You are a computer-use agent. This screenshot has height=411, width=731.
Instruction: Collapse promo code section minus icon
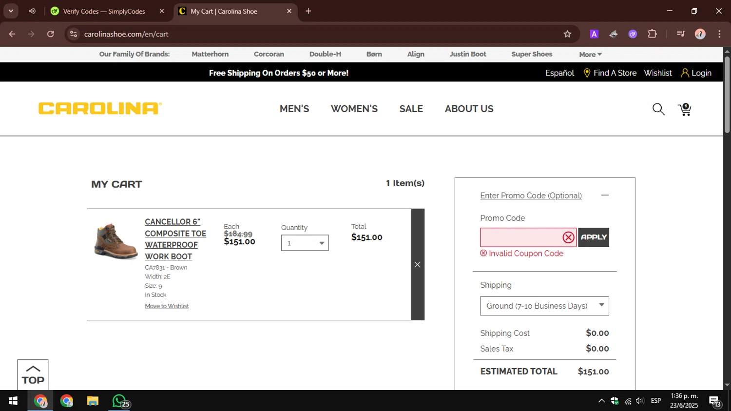coord(605,195)
